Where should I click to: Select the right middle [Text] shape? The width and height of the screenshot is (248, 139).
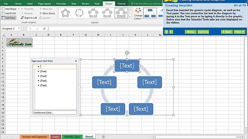pos(149,82)
